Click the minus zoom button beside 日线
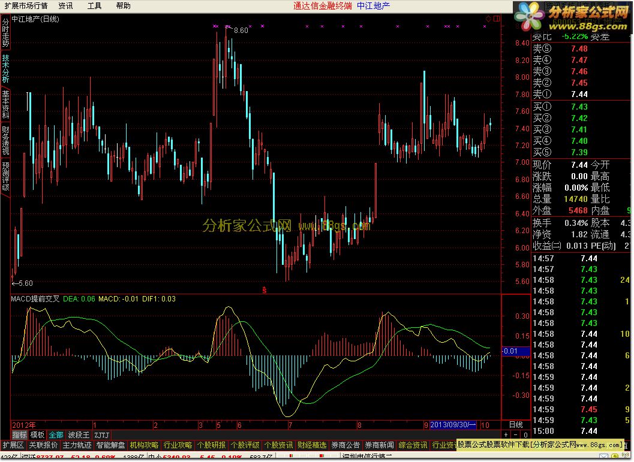Screen dimensions: 634x462 (x=515, y=435)
